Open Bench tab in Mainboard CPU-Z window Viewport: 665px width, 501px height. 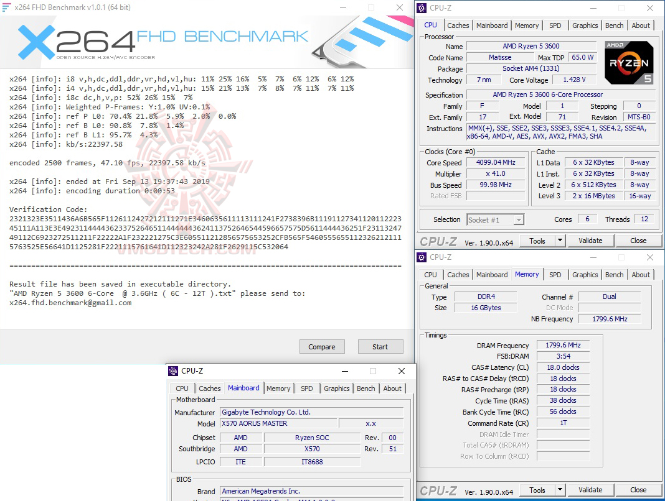(x=366, y=388)
